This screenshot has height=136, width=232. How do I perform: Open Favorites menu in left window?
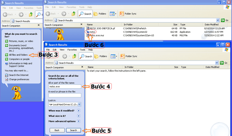tap(29, 8)
